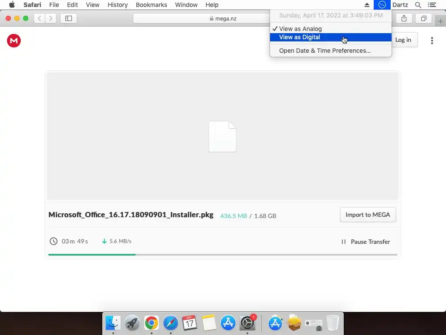Viewport: 446px width, 335px height.
Task: Click the Safari share icon
Action: [x=404, y=18]
